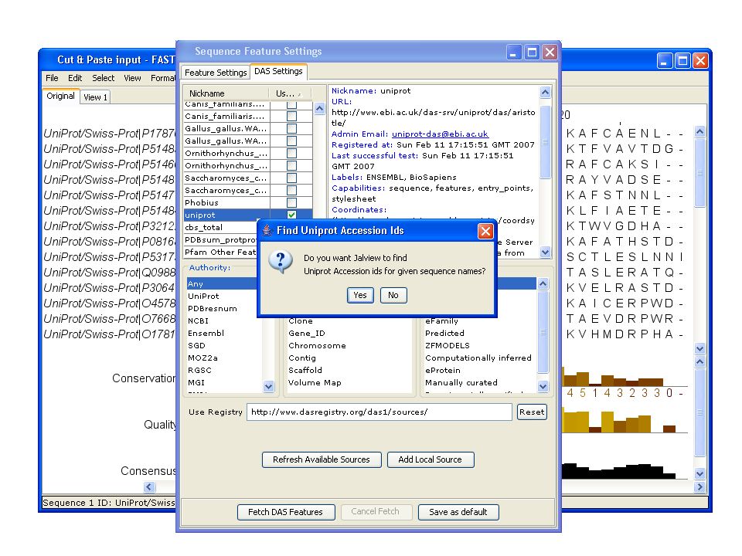The width and height of the screenshot is (742, 556).
Task: Click the Use Registry URL field
Action: coord(379,412)
